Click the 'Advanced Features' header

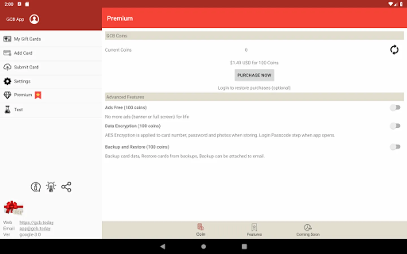tap(254, 97)
